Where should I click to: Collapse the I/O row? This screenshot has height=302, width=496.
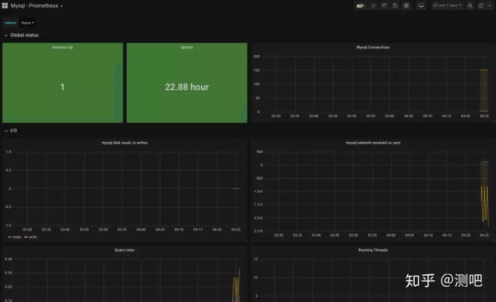point(11,130)
